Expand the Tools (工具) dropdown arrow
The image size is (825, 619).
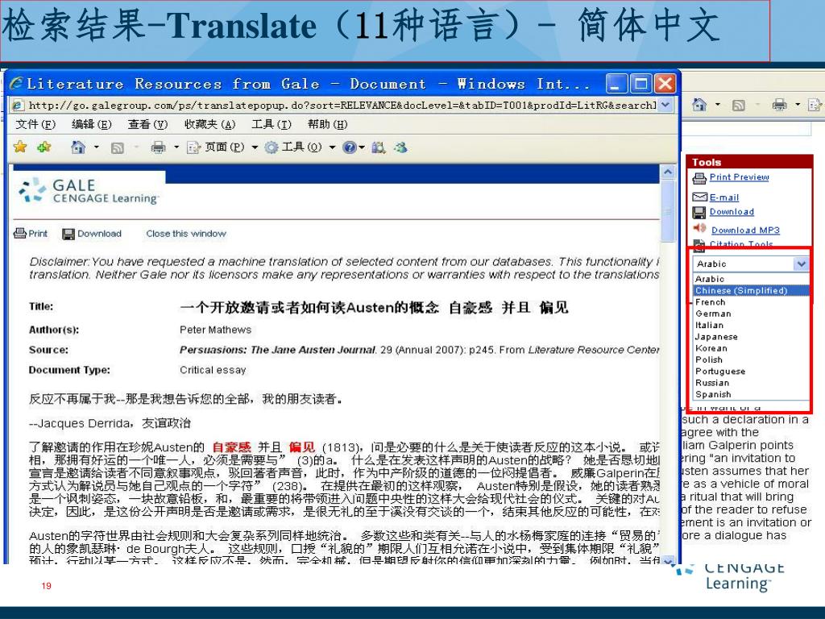tap(332, 147)
